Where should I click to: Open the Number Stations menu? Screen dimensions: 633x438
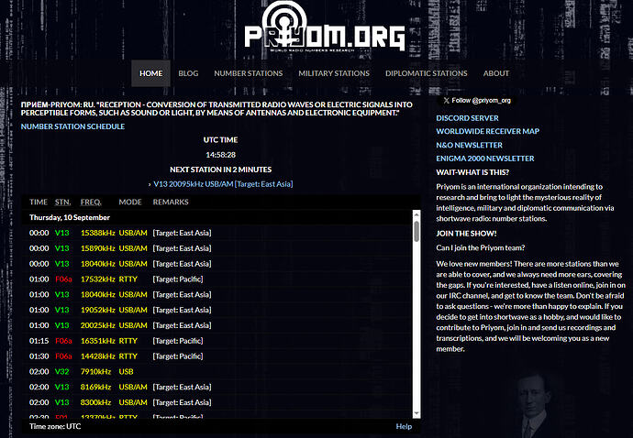pyautogui.click(x=249, y=73)
